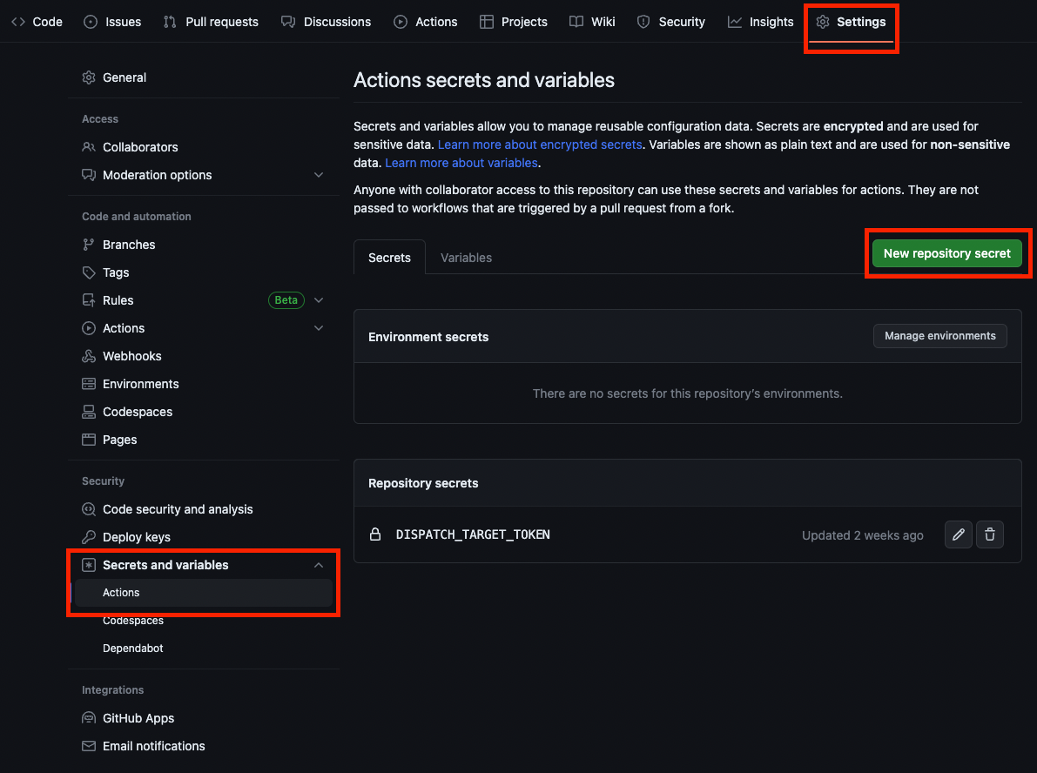This screenshot has width=1037, height=773.
Task: Expand the Moderation options chevron
Action: [x=319, y=175]
